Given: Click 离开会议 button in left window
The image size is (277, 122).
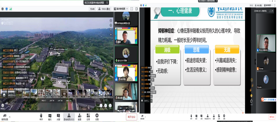Looking at the screenshot, I should pyautogui.click(x=132, y=117).
